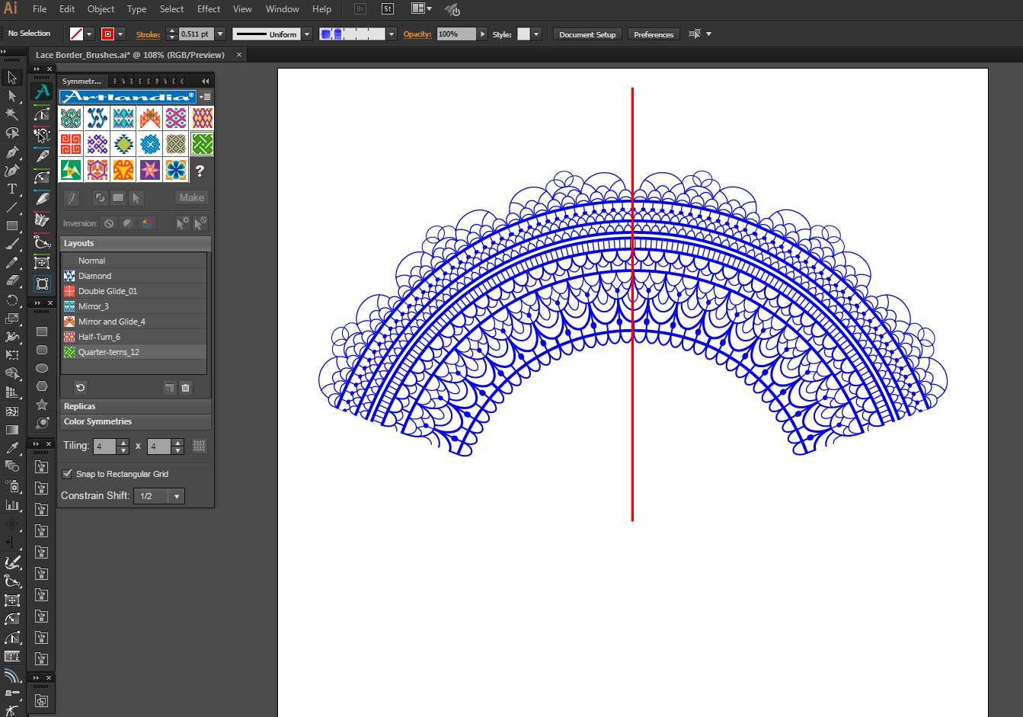Open the Uniform stroke profile dropdown

(306, 34)
